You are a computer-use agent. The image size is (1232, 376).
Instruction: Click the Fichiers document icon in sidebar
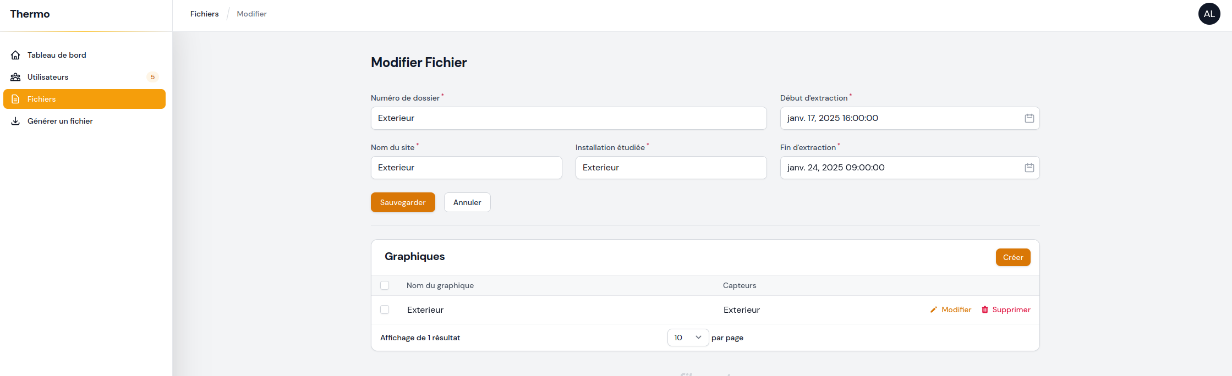(15, 99)
